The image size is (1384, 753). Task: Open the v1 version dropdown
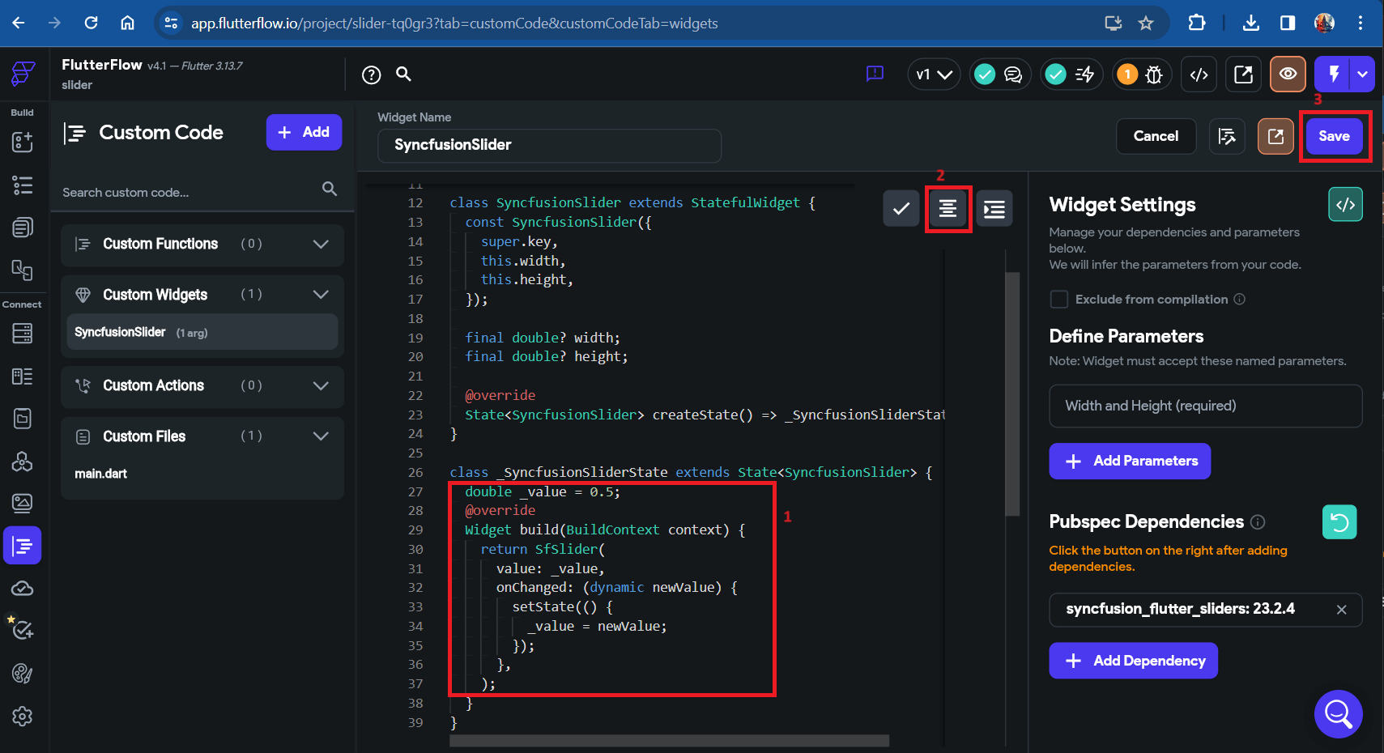click(x=934, y=74)
